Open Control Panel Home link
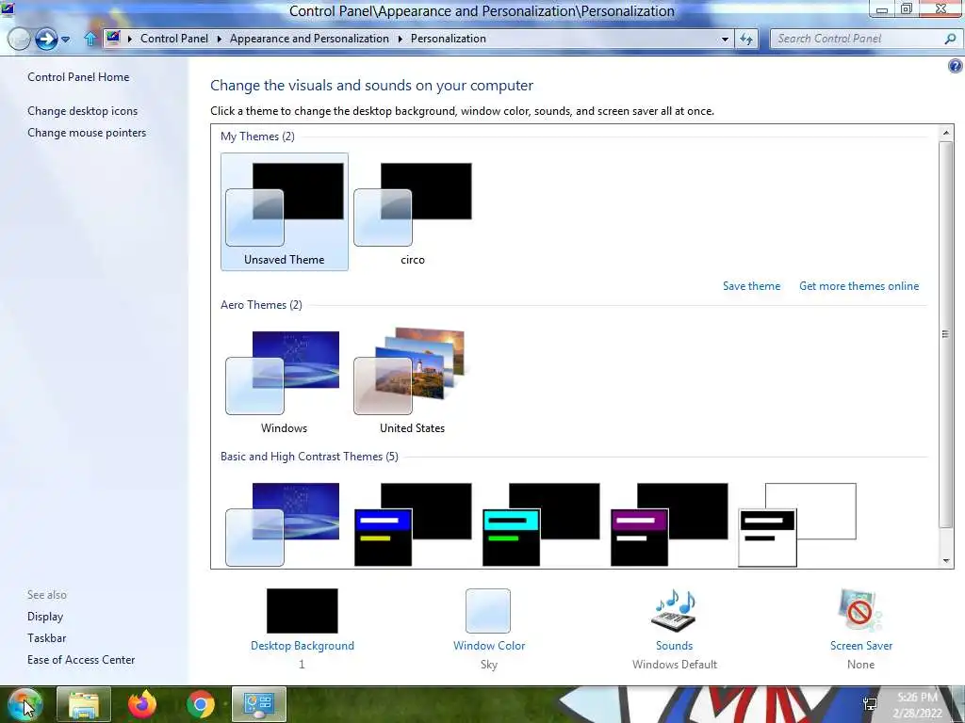This screenshot has width=965, height=723. [x=78, y=77]
